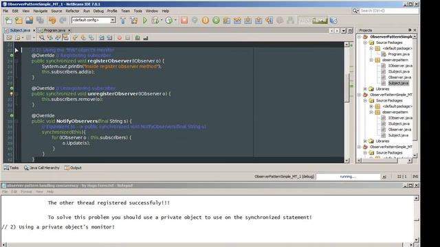This screenshot has width=440, height=247.
Task: Pause the debugger with orange pause icon
Action: tap(206, 20)
